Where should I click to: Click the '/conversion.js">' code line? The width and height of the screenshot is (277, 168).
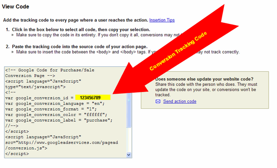click(26, 148)
